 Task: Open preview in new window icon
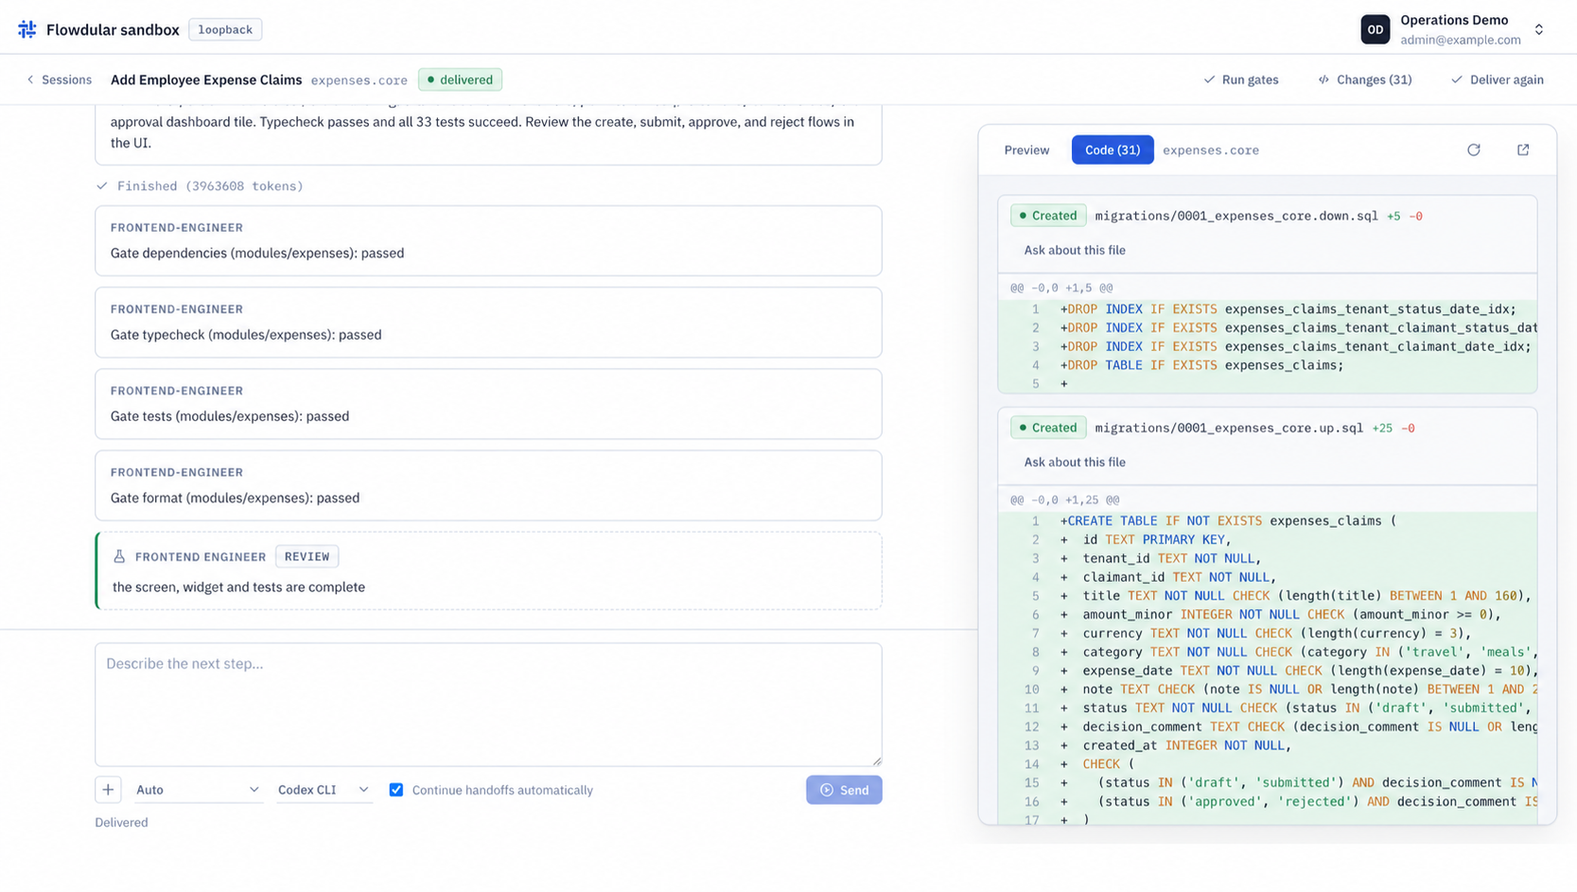click(x=1523, y=149)
